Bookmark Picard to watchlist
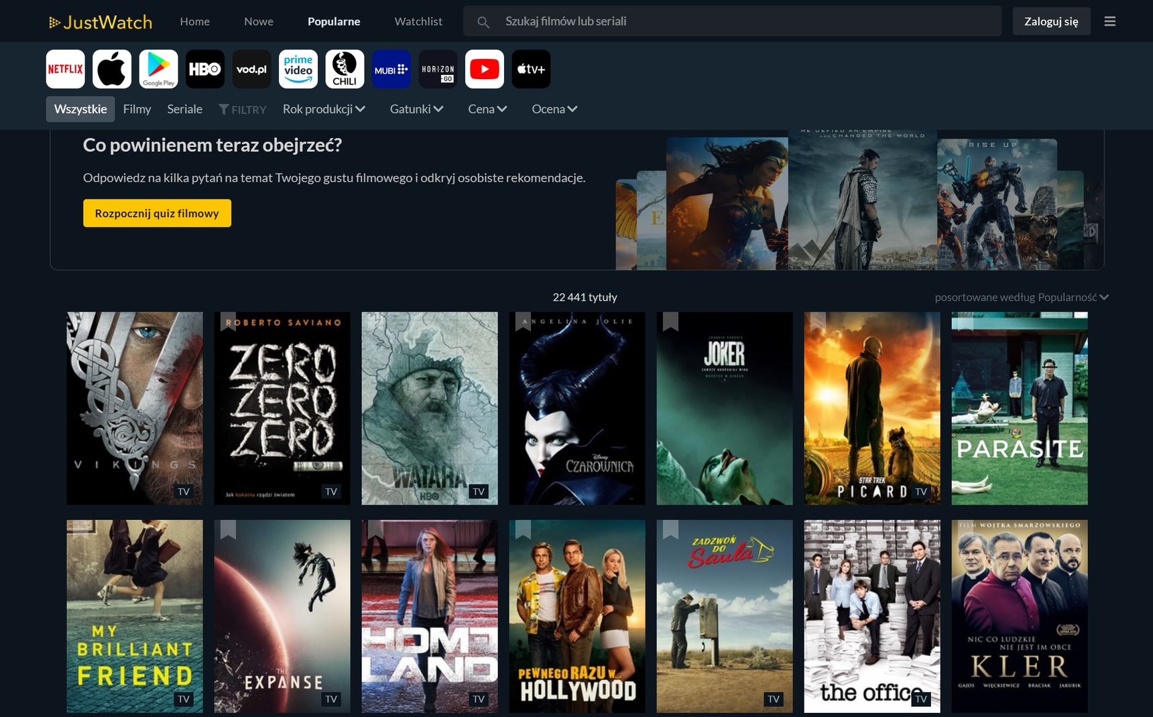This screenshot has width=1153, height=717. click(818, 321)
